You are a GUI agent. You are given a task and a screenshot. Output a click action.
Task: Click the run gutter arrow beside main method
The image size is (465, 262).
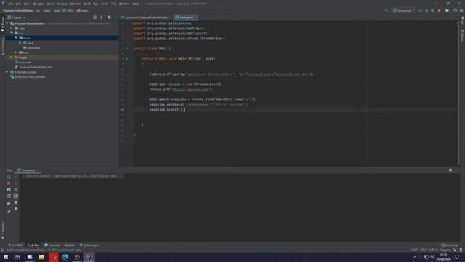pos(126,59)
